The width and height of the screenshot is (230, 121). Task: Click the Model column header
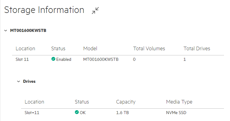[x=90, y=48]
